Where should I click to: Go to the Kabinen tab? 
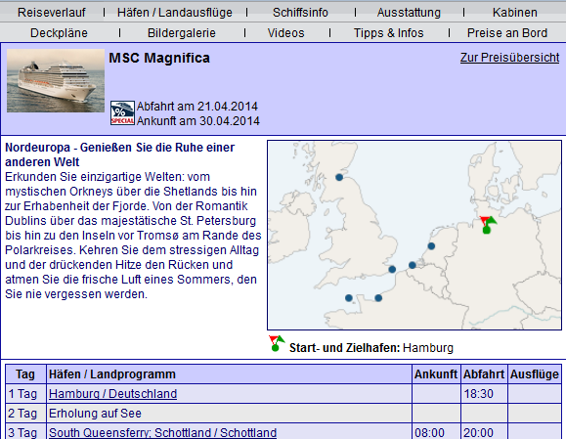[515, 13]
